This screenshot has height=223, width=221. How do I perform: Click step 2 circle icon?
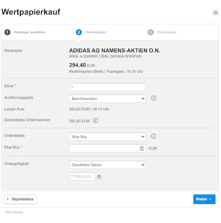(79, 32)
